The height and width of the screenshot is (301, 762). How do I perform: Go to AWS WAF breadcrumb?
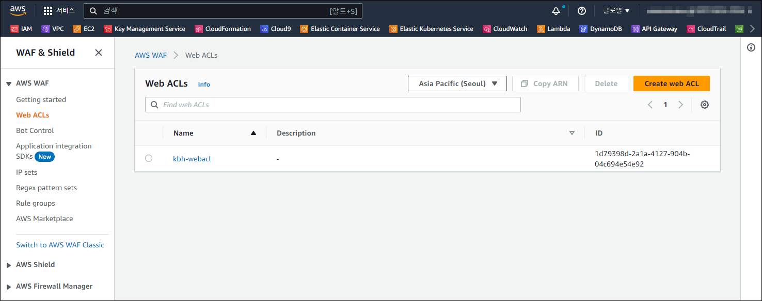151,55
